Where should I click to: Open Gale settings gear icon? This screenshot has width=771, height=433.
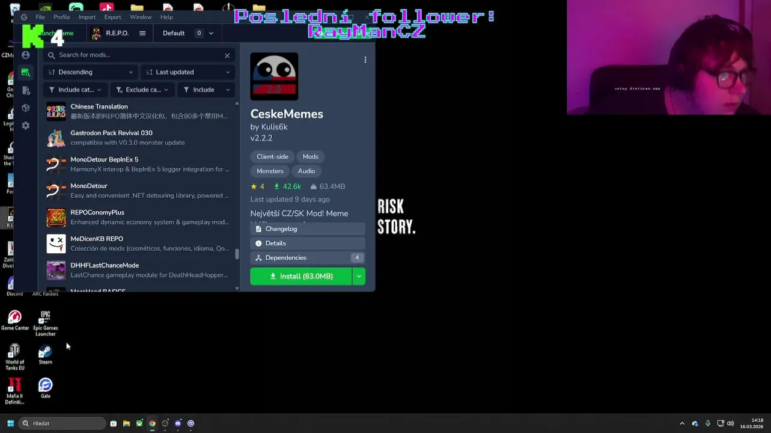click(25, 126)
